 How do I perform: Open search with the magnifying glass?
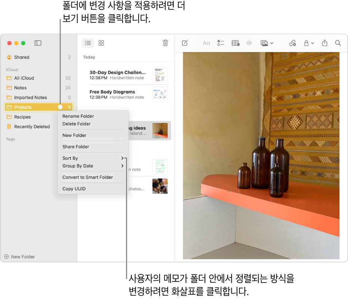pyautogui.click(x=338, y=43)
